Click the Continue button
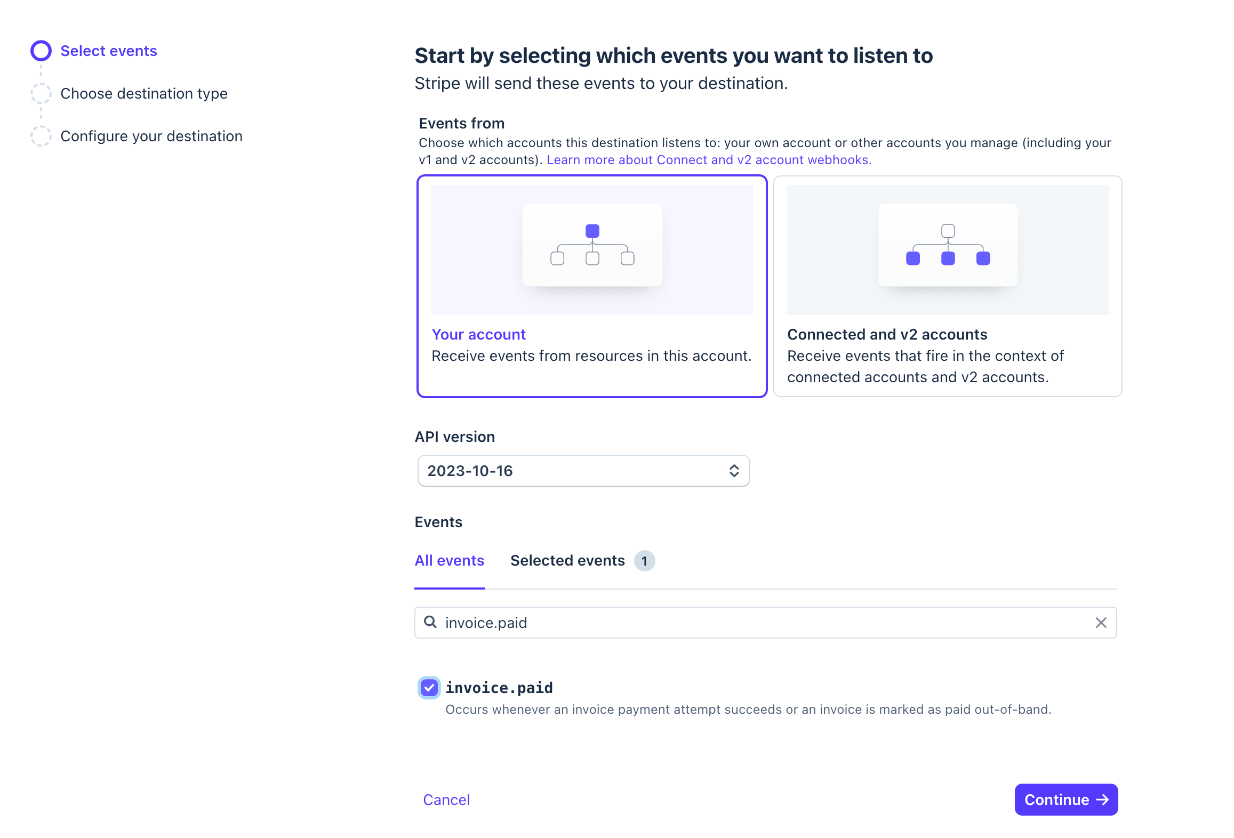The image size is (1234, 838). [x=1065, y=800]
